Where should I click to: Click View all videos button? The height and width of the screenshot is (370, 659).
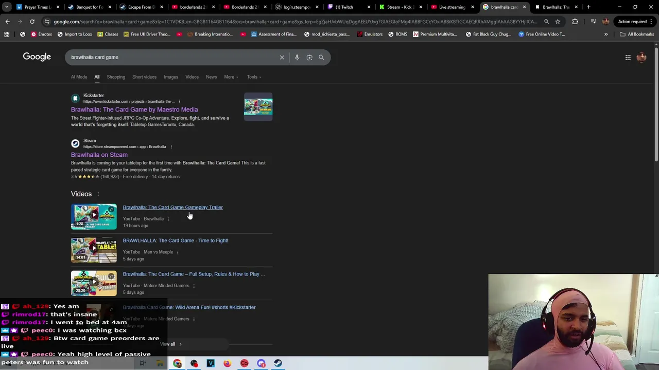(x=170, y=344)
